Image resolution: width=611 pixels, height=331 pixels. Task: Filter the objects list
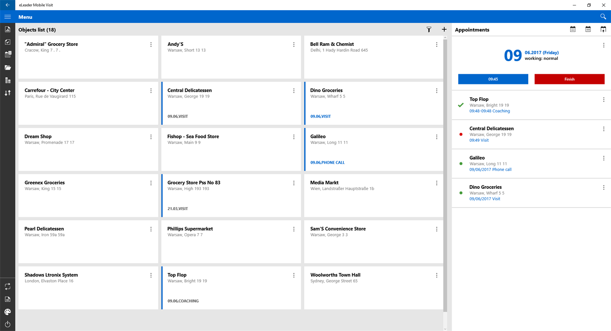(x=429, y=30)
